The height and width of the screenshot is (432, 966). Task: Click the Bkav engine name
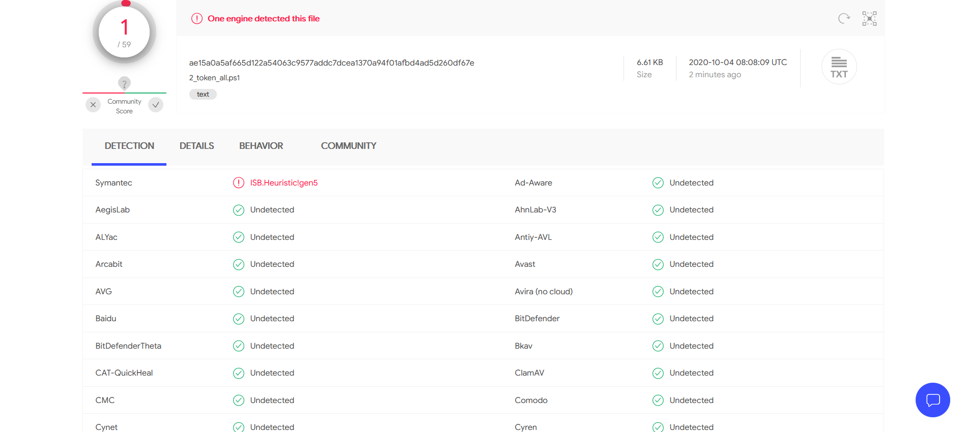click(524, 346)
